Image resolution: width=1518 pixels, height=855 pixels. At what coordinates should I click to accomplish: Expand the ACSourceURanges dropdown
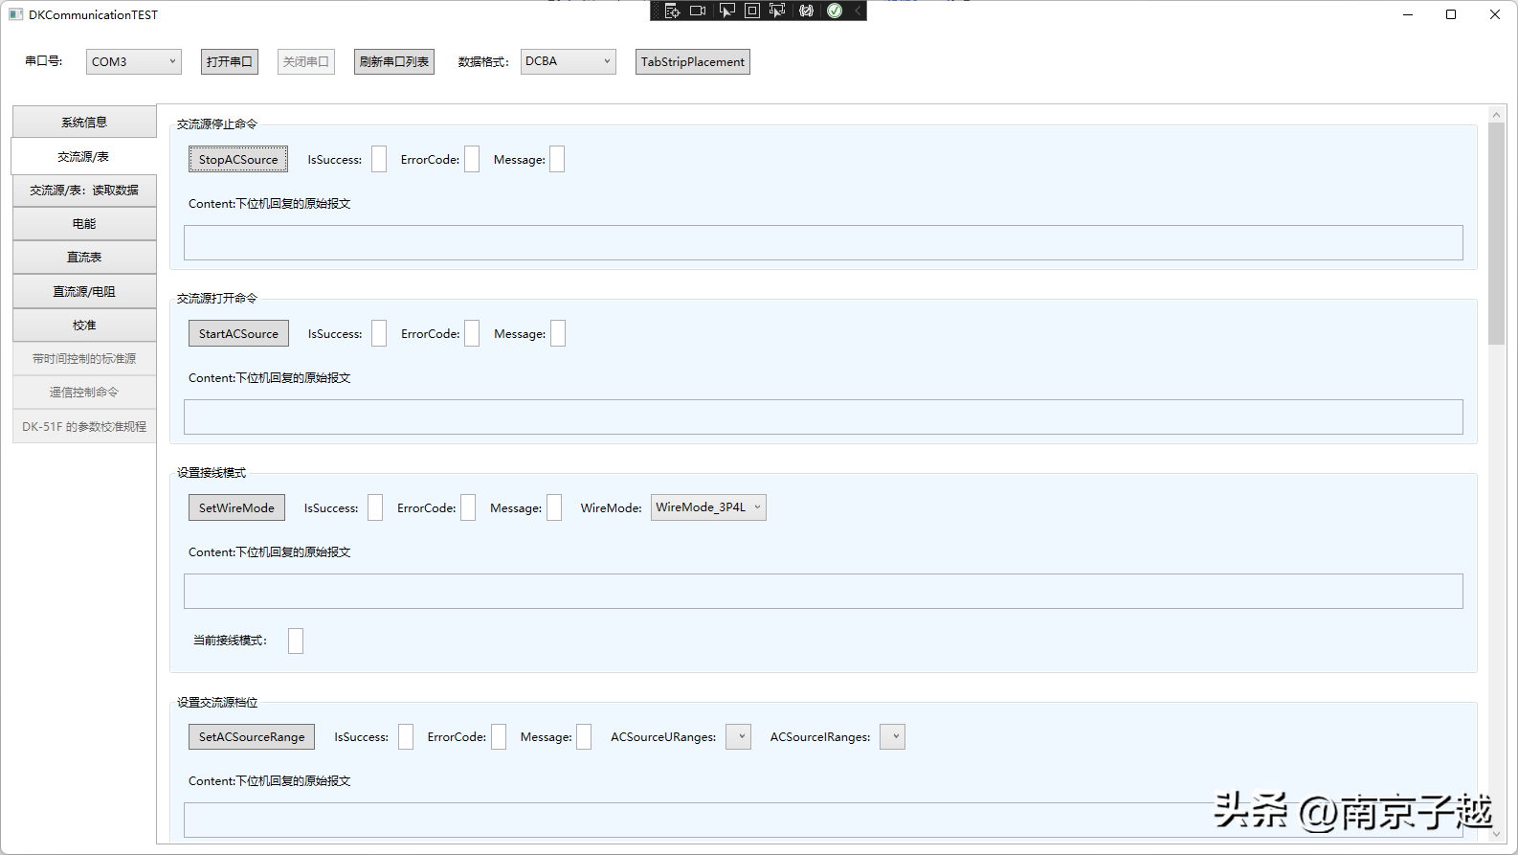738,737
